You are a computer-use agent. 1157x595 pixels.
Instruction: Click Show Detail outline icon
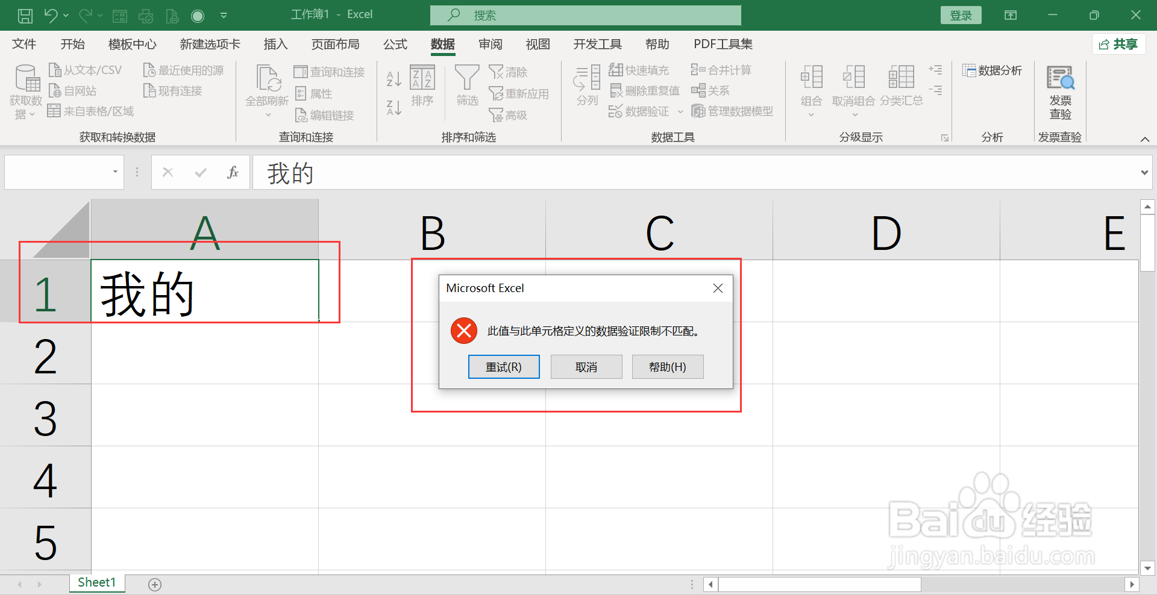coord(935,70)
